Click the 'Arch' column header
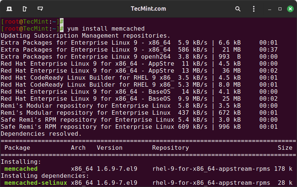The width and height of the screenshot is (297, 187). pyautogui.click(x=78, y=148)
